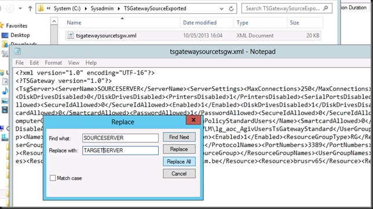Click navigation pane scroll up arrow
This screenshot has width=373, height=209.
(54, 21)
